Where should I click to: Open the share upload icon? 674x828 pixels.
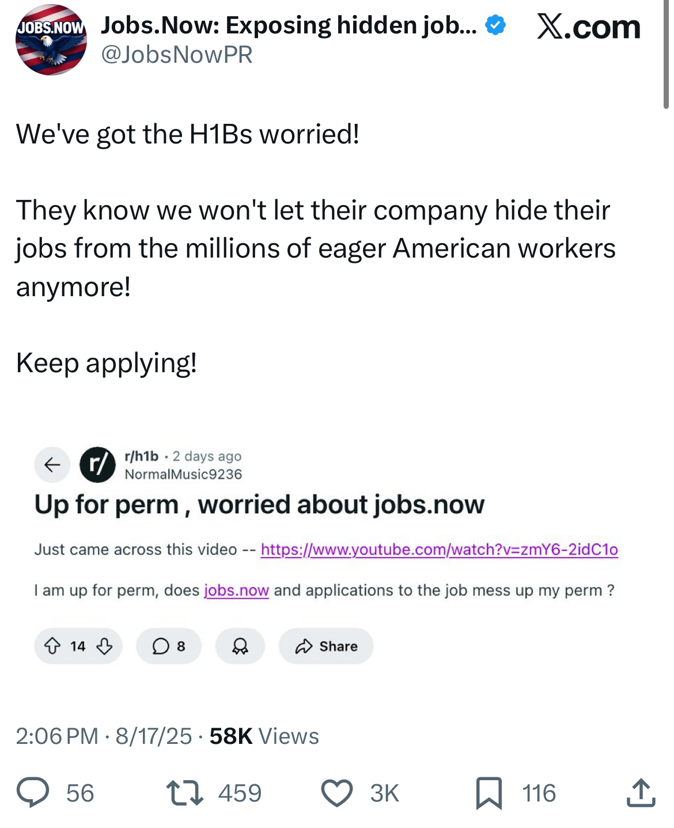coord(641,792)
